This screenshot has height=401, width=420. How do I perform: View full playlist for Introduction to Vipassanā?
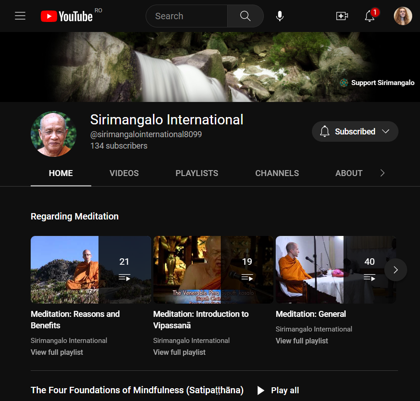[x=179, y=352]
